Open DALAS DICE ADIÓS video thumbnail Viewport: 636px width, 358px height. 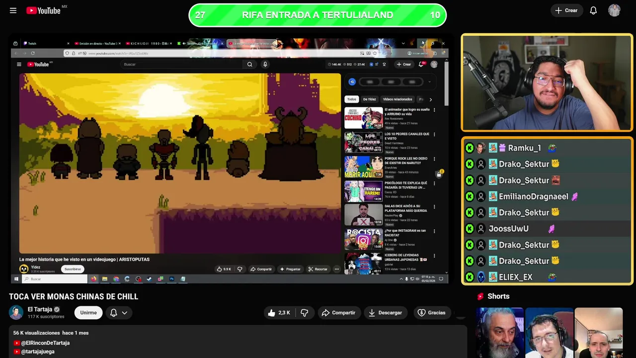(364, 215)
